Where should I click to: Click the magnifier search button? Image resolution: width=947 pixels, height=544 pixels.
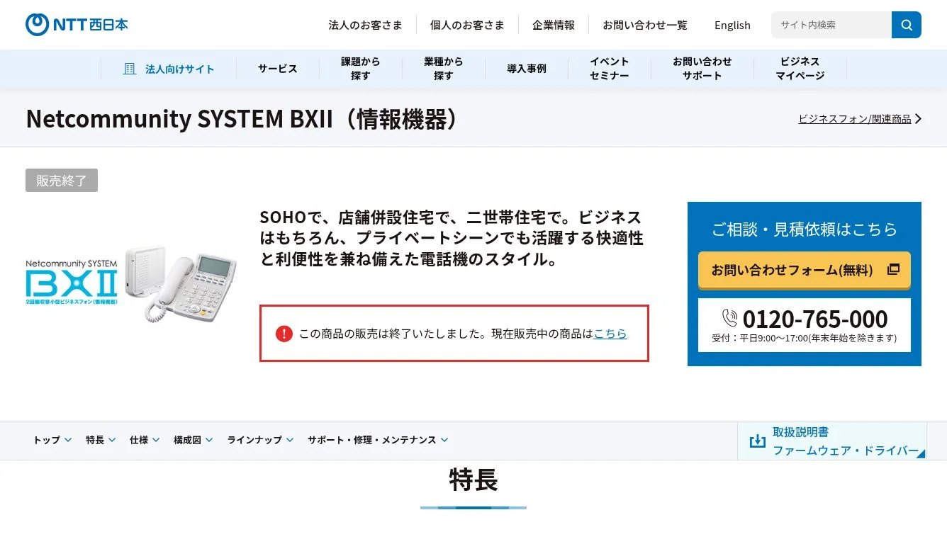(x=907, y=25)
